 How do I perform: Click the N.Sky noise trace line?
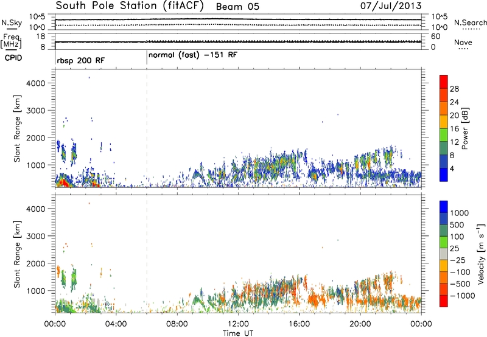238,19
